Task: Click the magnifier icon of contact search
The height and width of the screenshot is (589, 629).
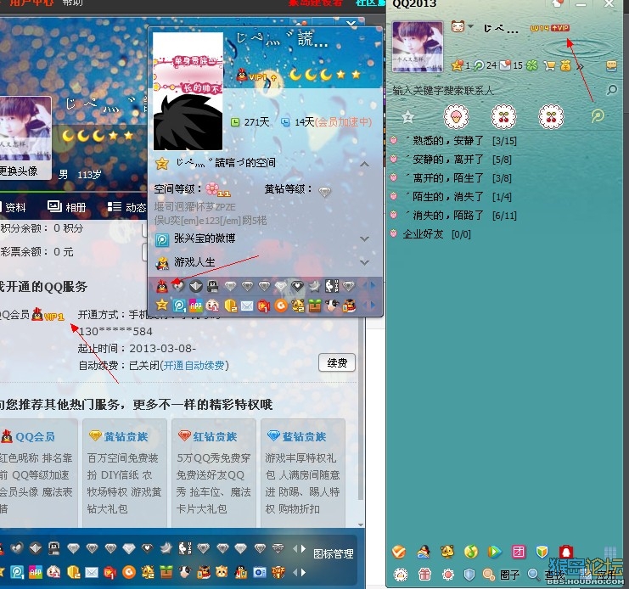Action: coord(611,90)
